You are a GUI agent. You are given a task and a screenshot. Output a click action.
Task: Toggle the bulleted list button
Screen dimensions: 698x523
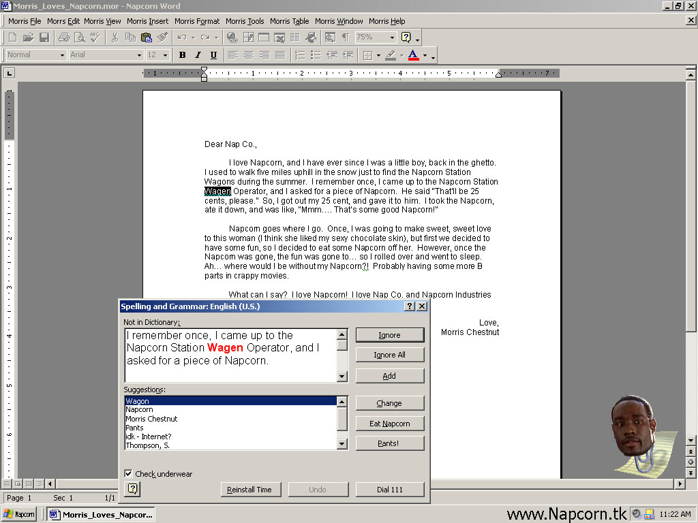click(316, 55)
